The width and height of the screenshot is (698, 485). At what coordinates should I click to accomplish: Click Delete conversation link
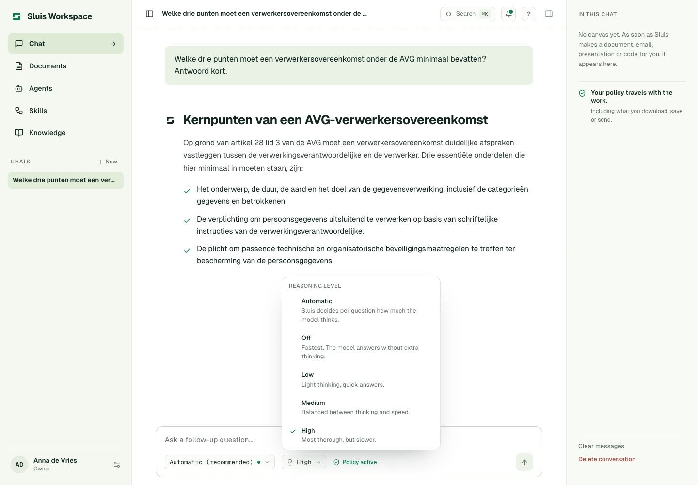[x=607, y=459]
